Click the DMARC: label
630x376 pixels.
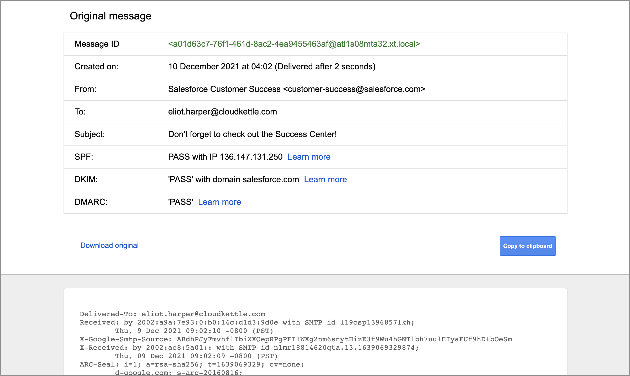click(x=91, y=202)
